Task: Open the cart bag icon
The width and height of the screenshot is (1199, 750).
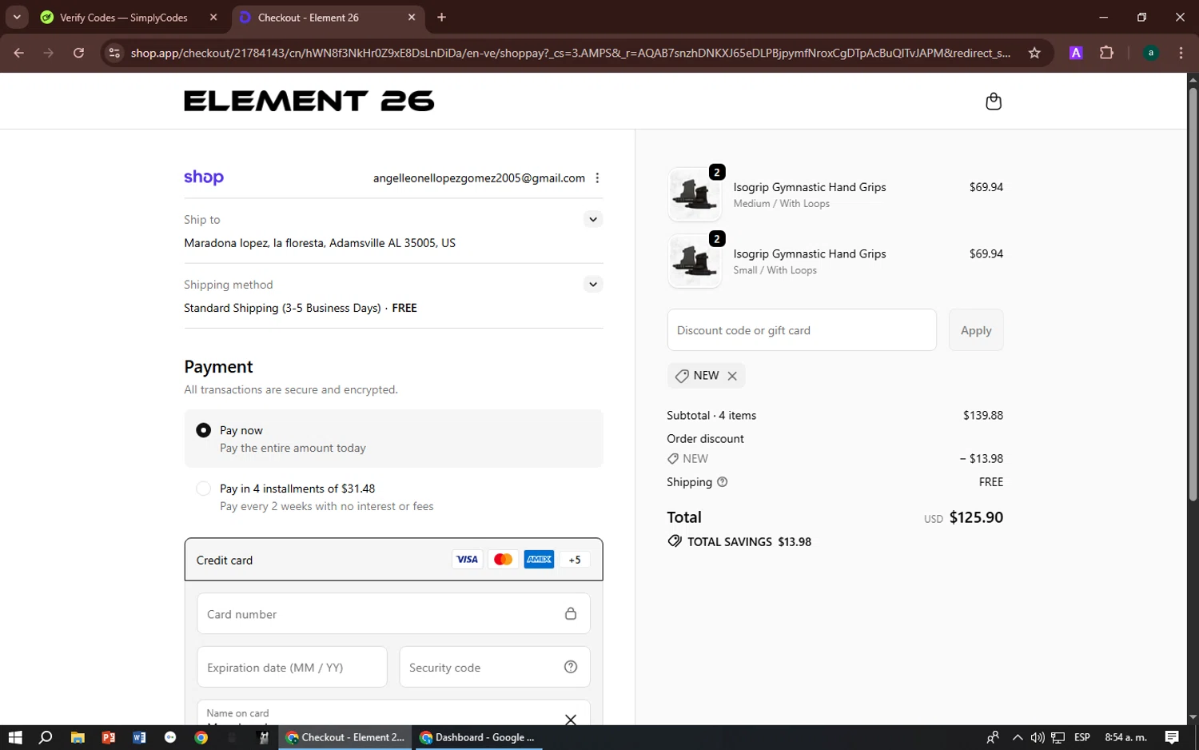Action: [x=994, y=102]
